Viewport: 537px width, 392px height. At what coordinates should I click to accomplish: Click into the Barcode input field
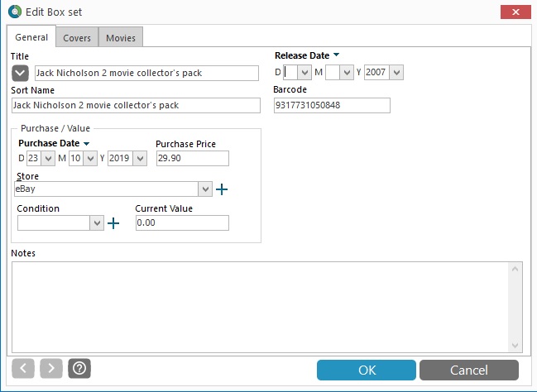tap(332, 105)
